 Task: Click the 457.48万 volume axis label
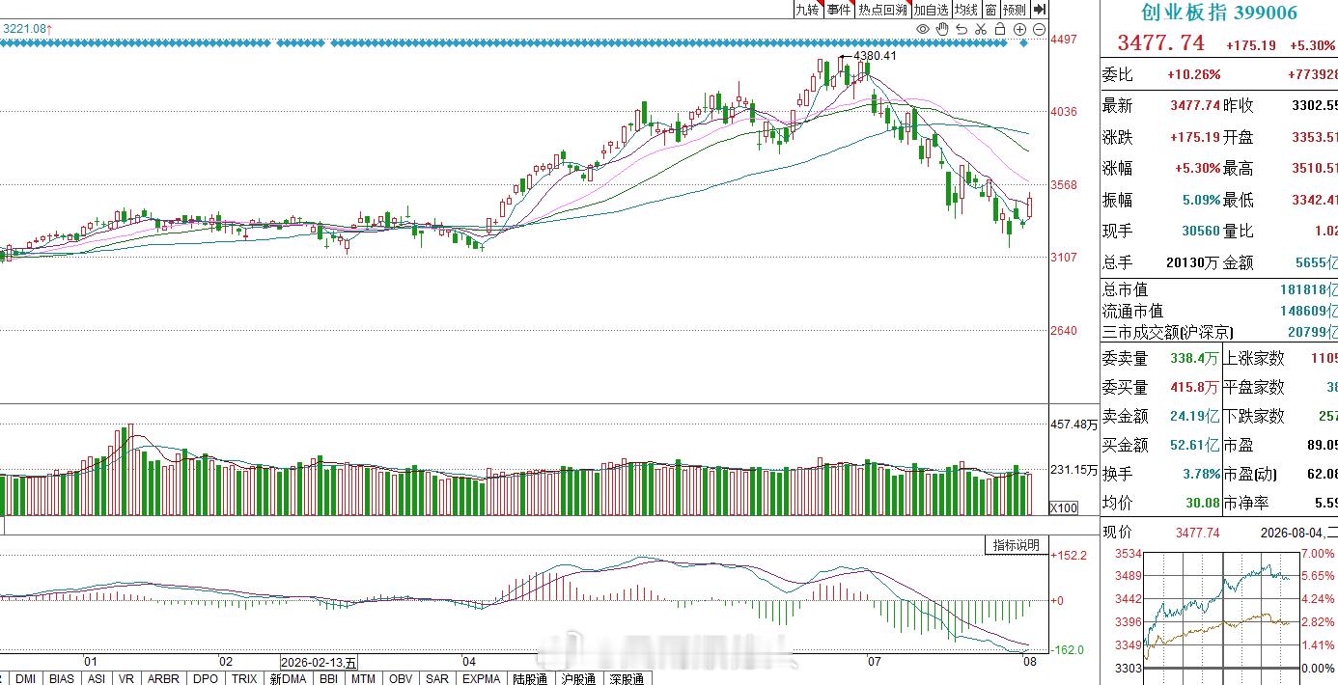pyautogui.click(x=1073, y=425)
